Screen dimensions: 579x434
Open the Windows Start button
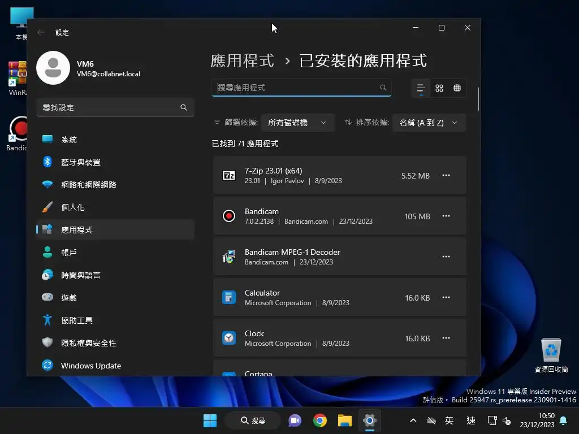coord(210,420)
